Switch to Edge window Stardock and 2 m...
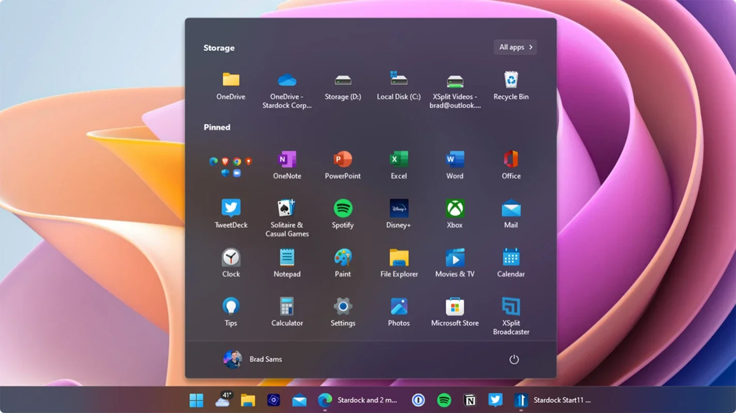Image resolution: width=736 pixels, height=413 pixels. pyautogui.click(x=357, y=400)
